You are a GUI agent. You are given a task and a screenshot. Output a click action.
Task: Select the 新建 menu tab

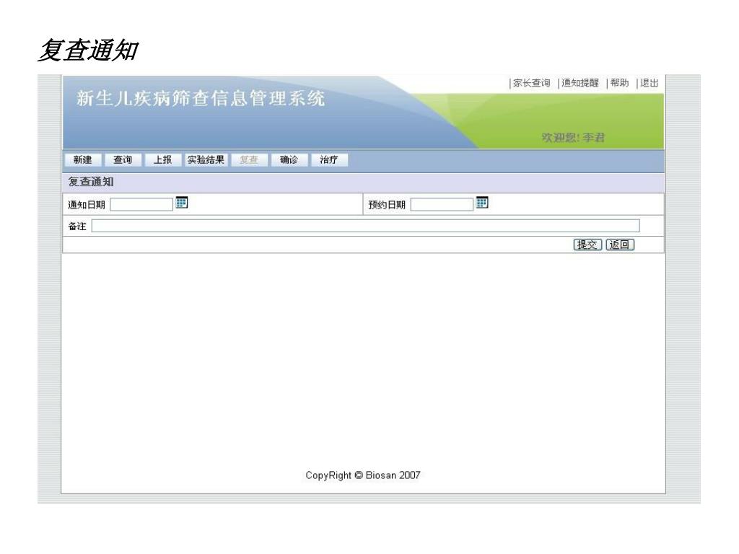tap(82, 159)
